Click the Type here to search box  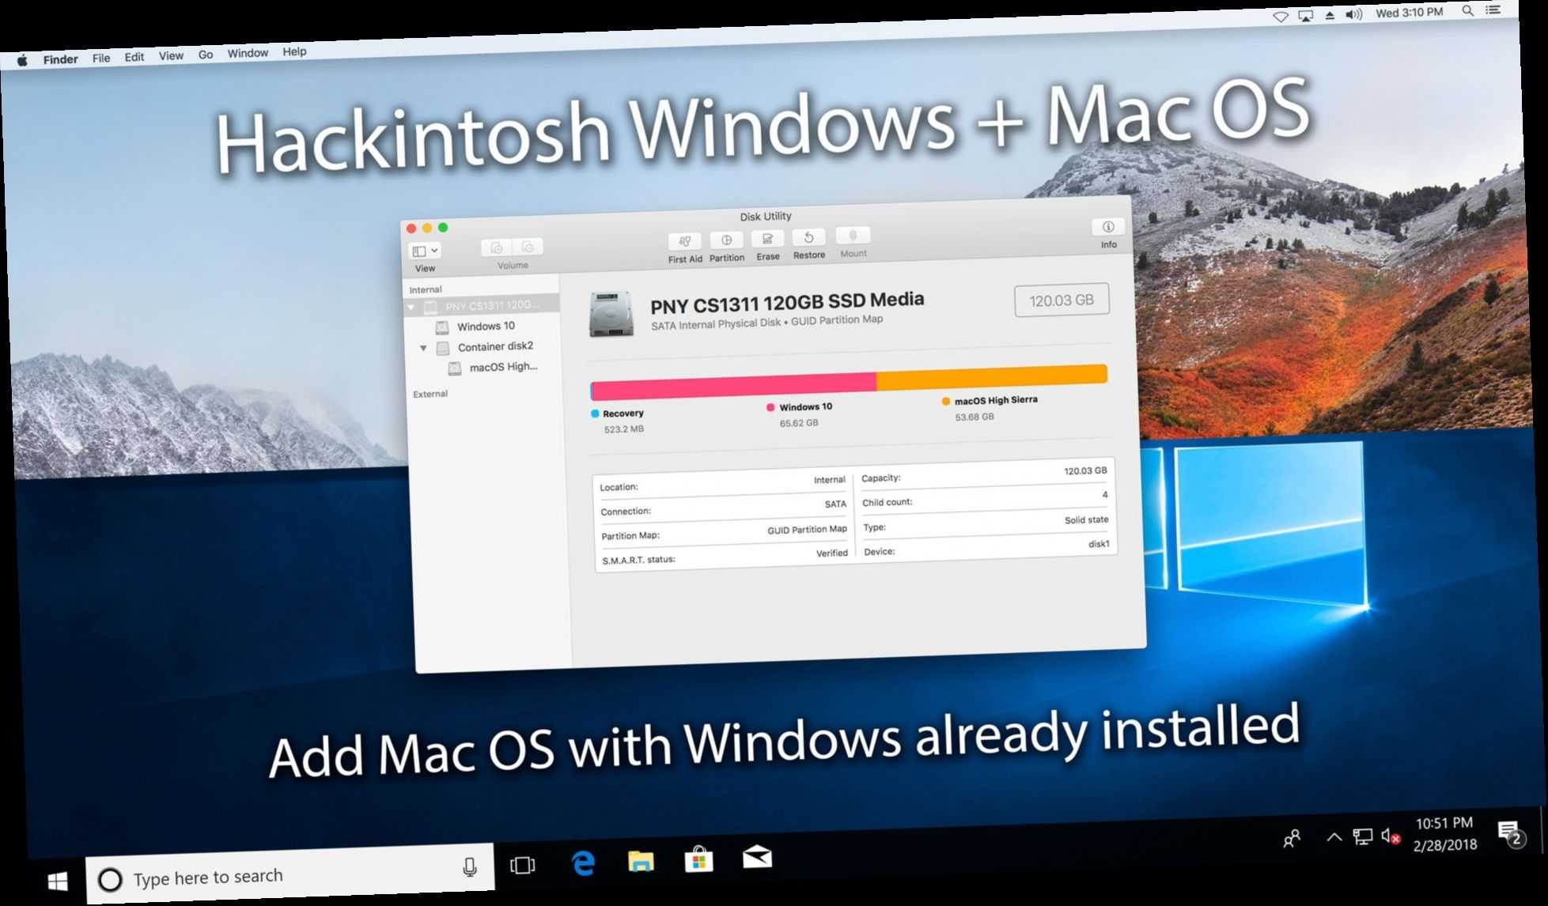pyautogui.click(x=290, y=875)
